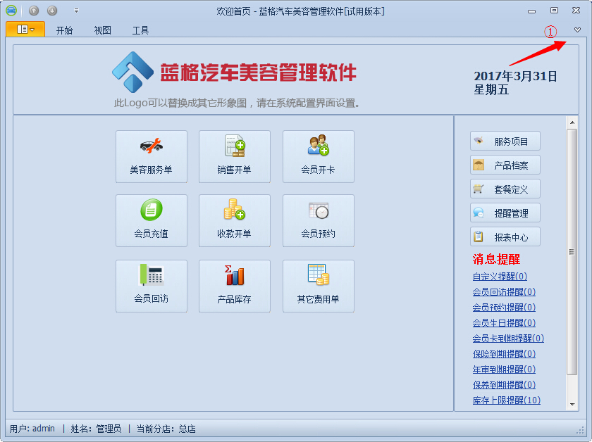The image size is (592, 442).
Task: Switch to the 视图 tab
Action: [103, 30]
